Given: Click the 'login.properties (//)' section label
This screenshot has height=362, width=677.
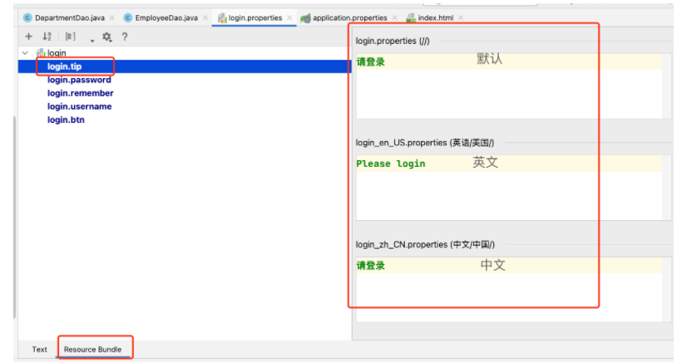Looking at the screenshot, I should coord(393,41).
